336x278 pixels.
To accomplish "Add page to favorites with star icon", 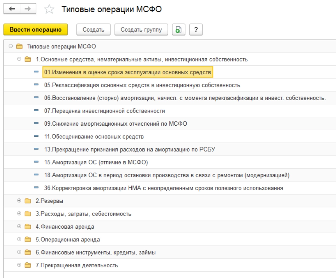I will (x=49, y=10).
